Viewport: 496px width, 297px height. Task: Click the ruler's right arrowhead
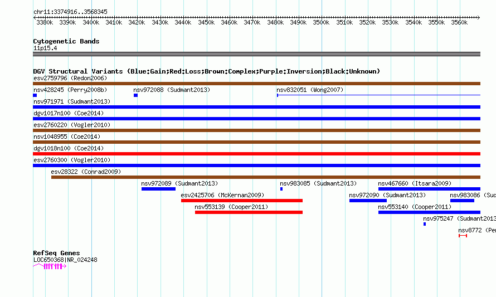tap(479, 17)
